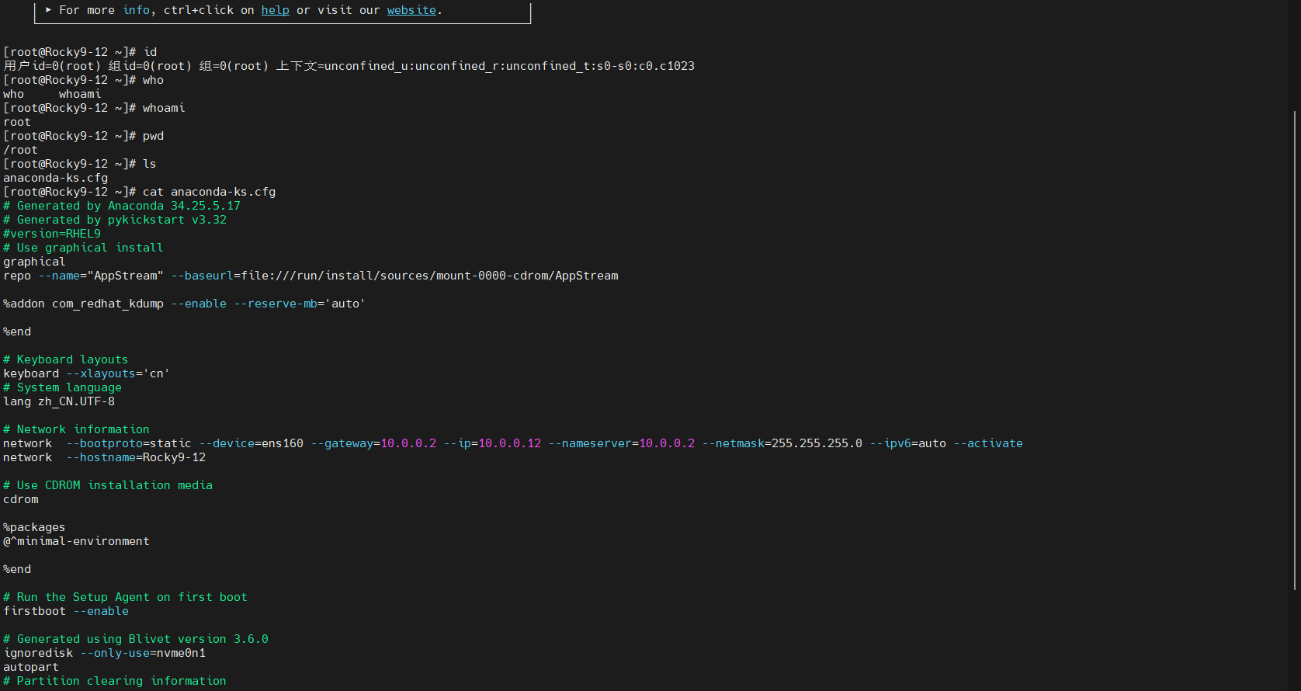
Task: Click the 'ignoredisk --only-use=nvme0n1' line
Action: click(x=104, y=653)
